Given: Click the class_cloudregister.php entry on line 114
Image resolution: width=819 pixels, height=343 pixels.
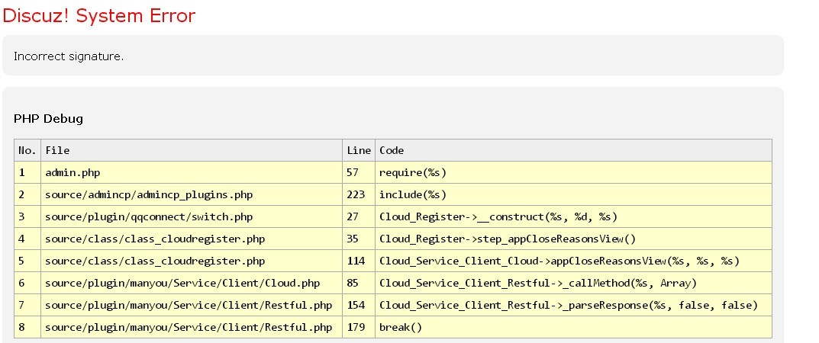Looking at the screenshot, I should click(x=155, y=261).
